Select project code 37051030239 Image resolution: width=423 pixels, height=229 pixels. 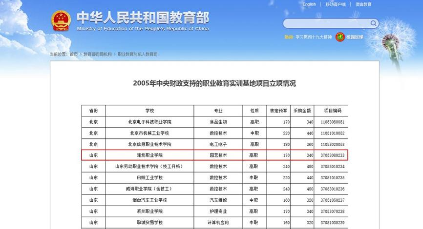click(x=333, y=223)
